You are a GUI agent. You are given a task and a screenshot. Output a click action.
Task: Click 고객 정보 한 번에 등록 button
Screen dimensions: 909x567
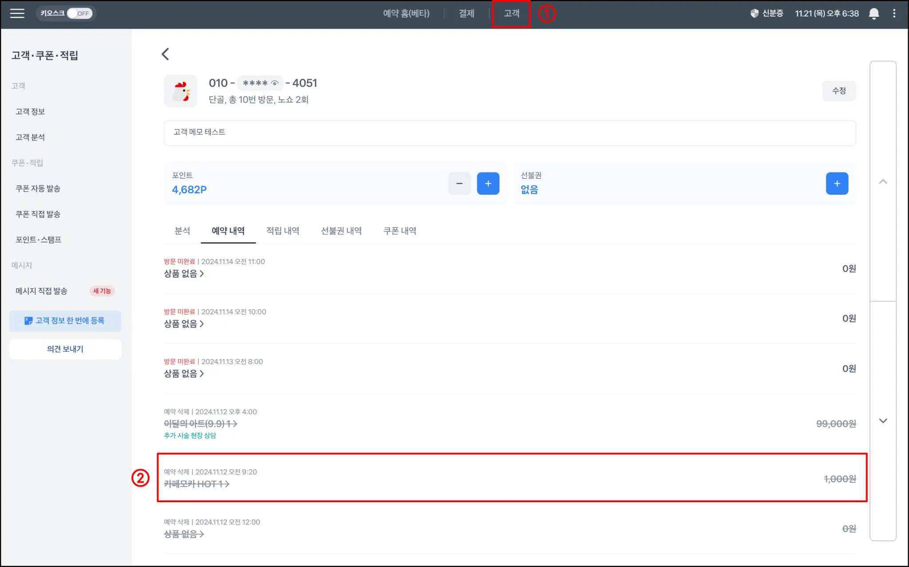65,321
